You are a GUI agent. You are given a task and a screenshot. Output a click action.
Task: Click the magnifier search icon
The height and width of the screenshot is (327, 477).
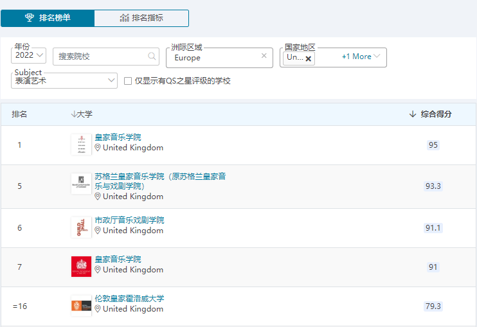(152, 57)
